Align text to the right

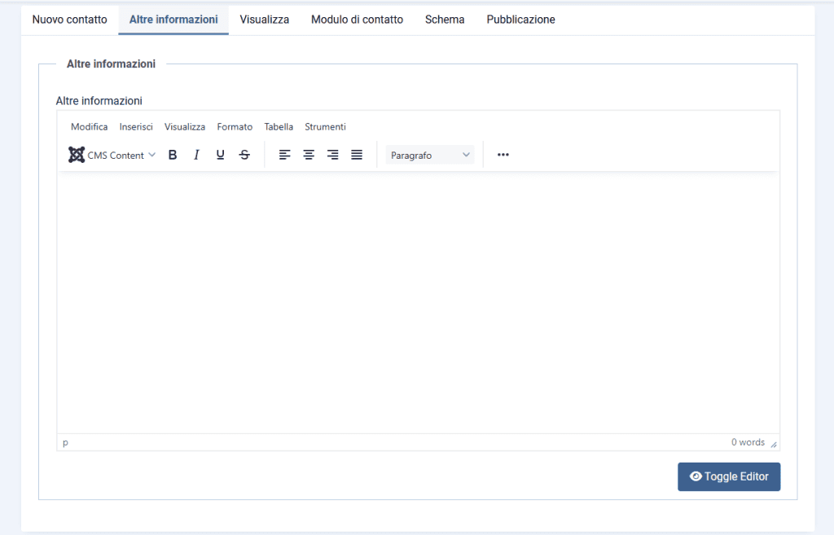tap(332, 154)
